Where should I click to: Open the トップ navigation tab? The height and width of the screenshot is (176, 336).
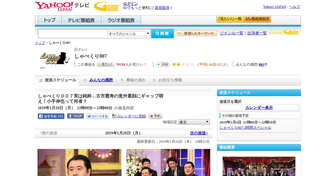[50, 20]
